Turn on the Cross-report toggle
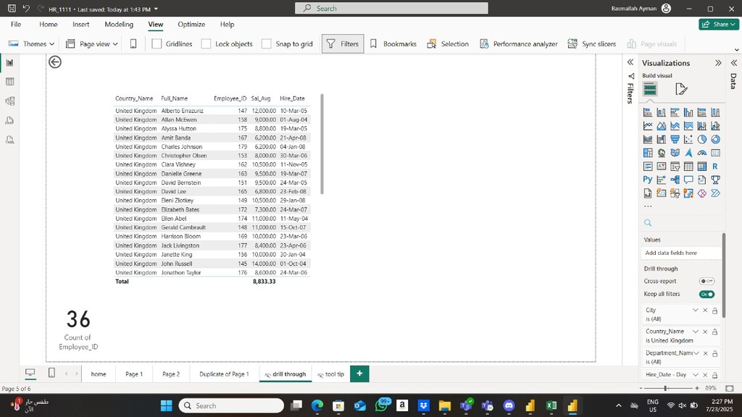Image resolution: width=742 pixels, height=417 pixels. pos(706,281)
